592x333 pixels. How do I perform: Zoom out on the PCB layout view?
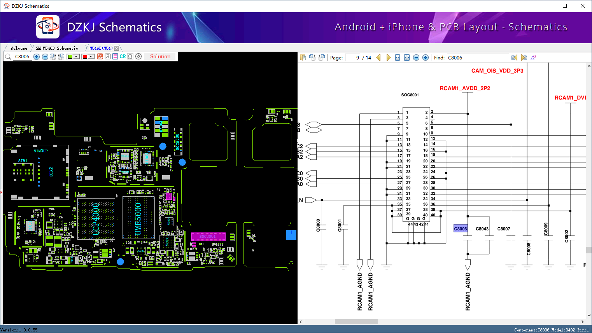point(45,57)
